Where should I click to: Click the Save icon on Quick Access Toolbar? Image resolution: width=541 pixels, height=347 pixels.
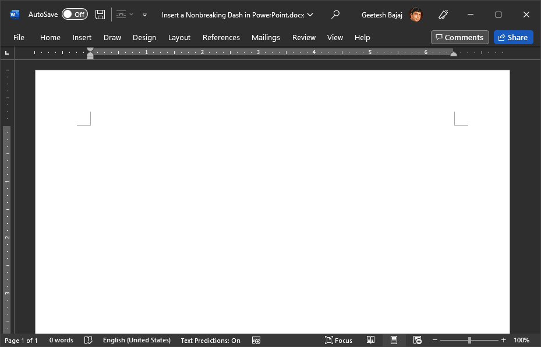coord(100,15)
